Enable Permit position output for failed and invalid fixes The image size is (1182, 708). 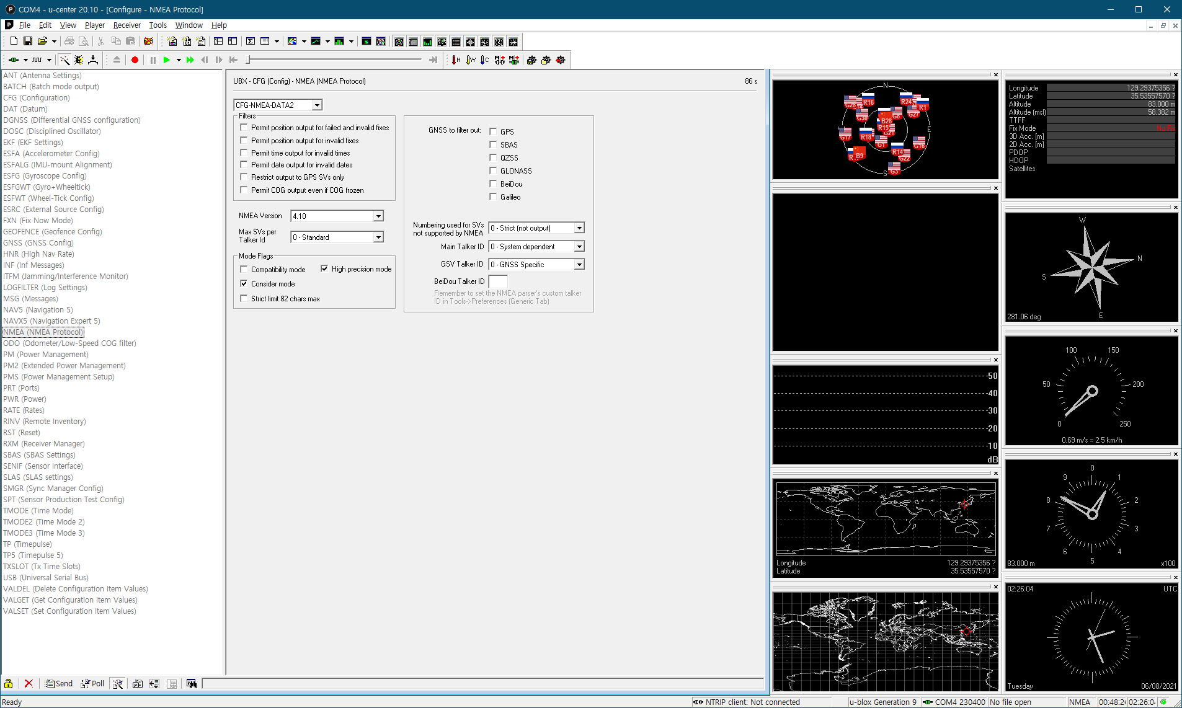(x=244, y=127)
